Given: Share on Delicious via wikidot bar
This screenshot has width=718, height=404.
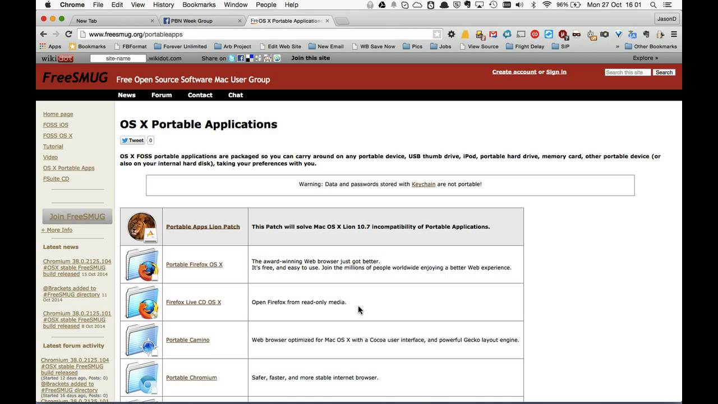Looking at the screenshot, I should click(250, 58).
